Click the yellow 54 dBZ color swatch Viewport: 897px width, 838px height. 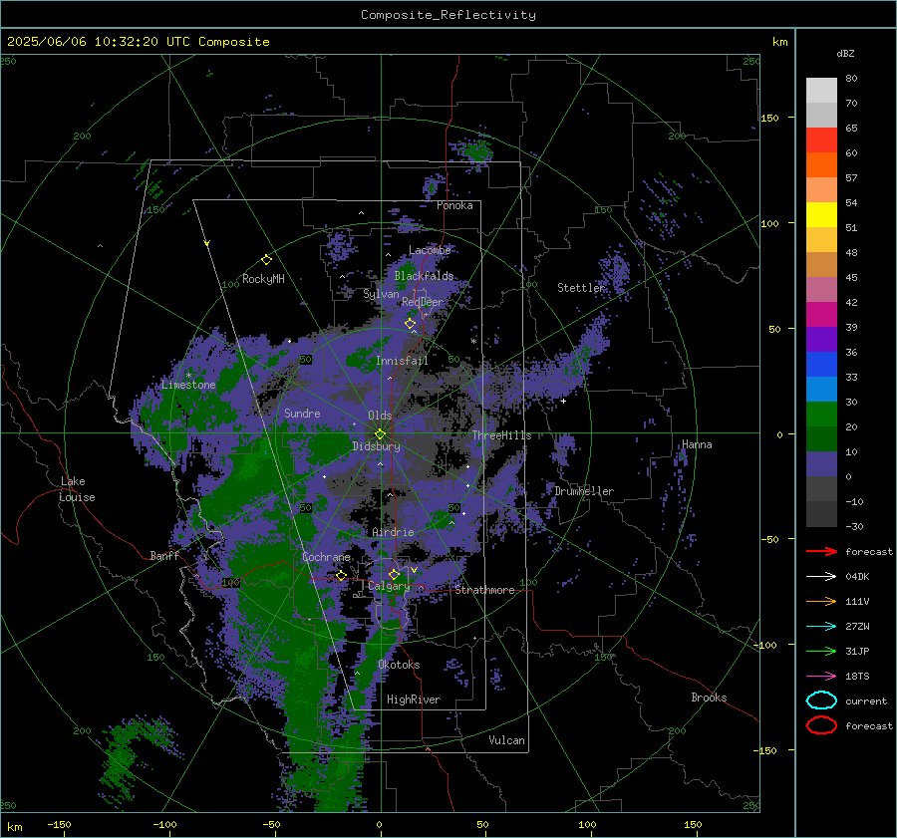pyautogui.click(x=821, y=214)
